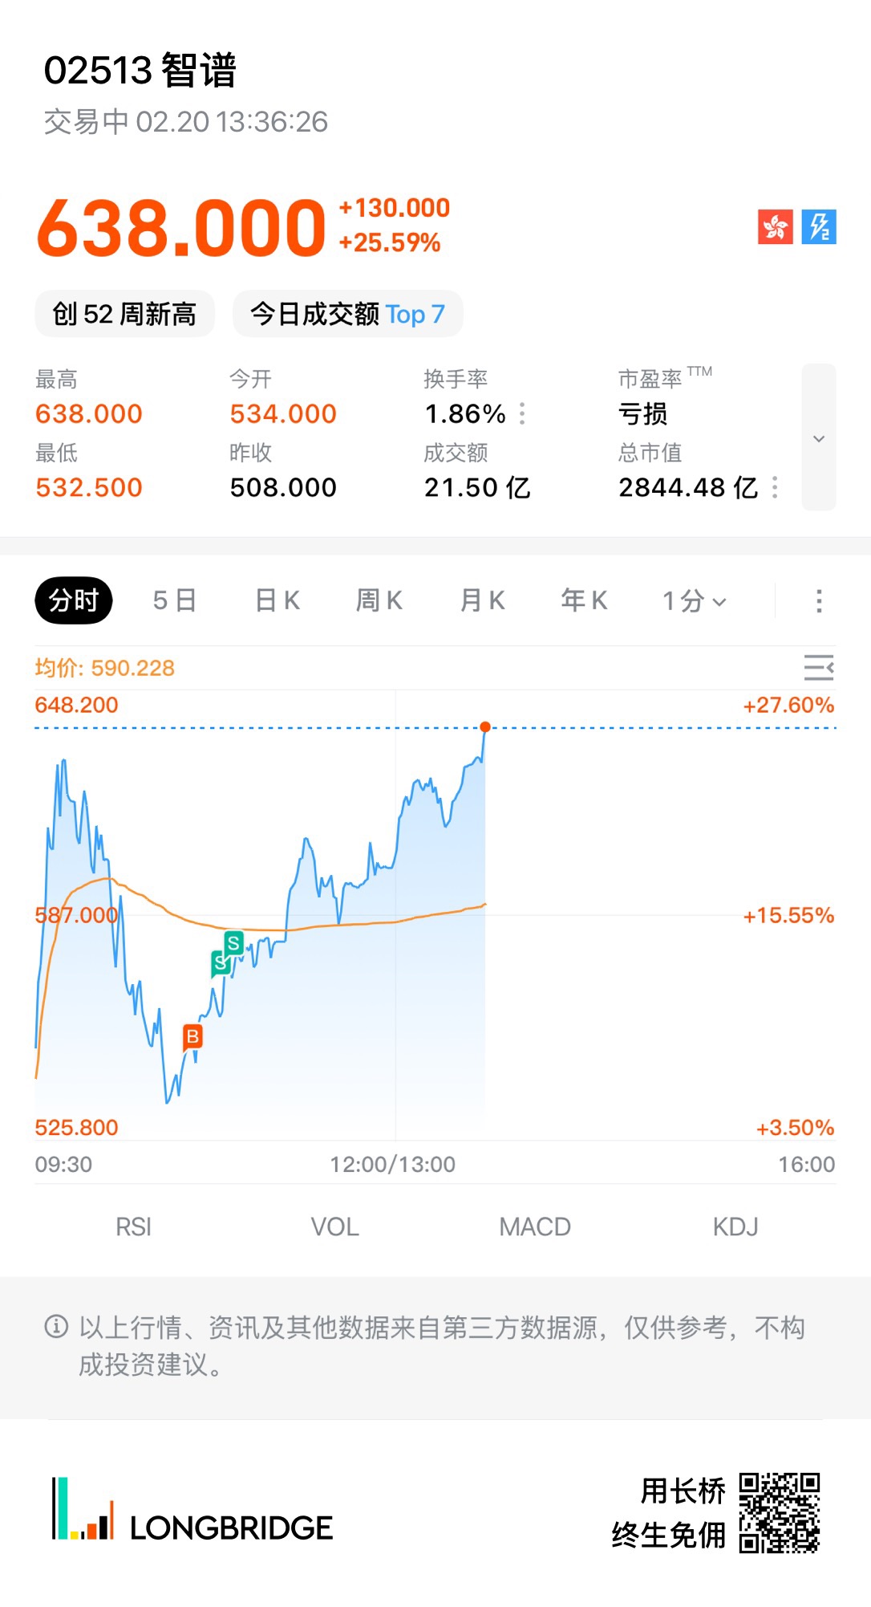Screen dimensions: 871x1607
Task: Open the chart settings list icon
Action: (x=818, y=667)
